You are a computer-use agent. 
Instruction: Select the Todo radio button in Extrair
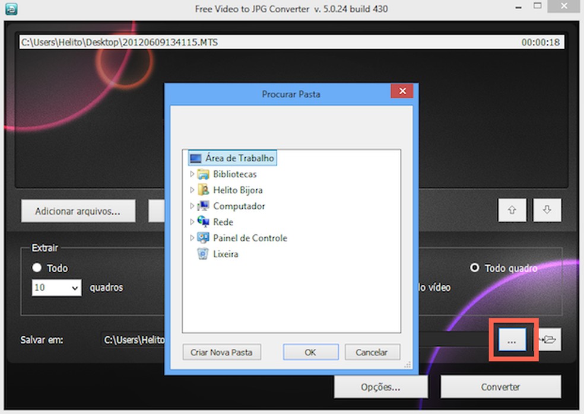[37, 267]
